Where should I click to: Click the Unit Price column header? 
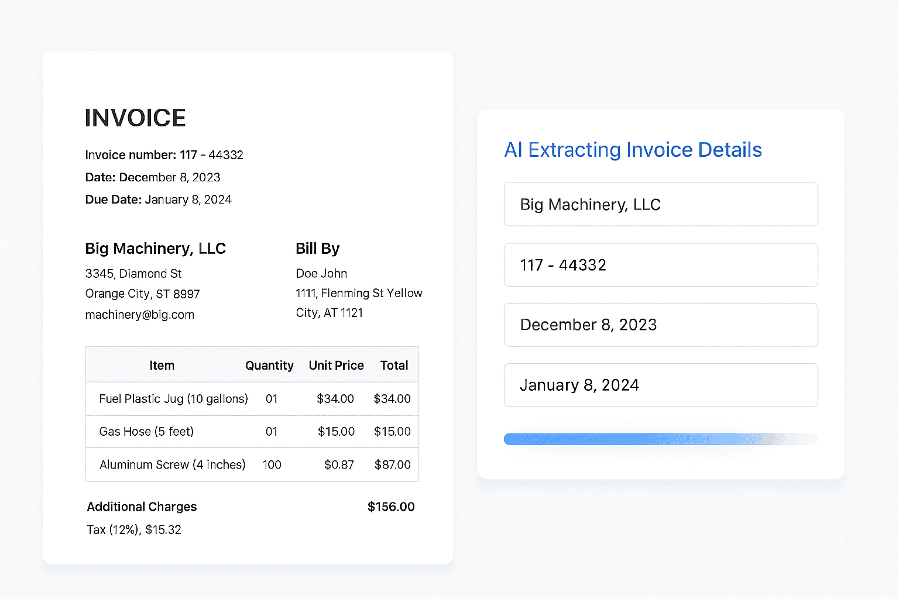(336, 366)
